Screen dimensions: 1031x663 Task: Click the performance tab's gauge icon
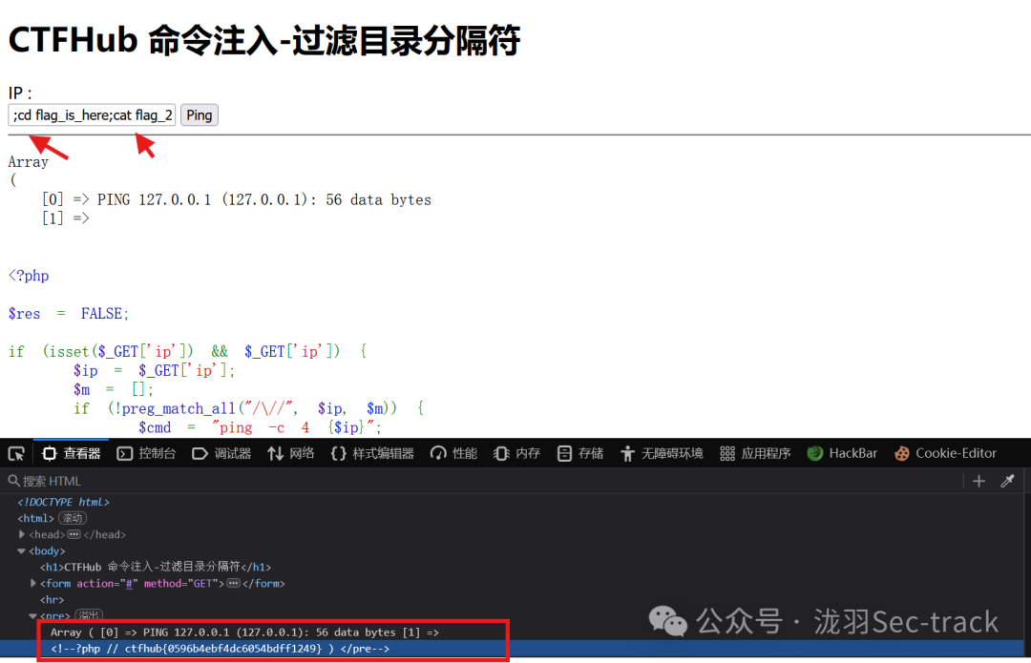(438, 453)
